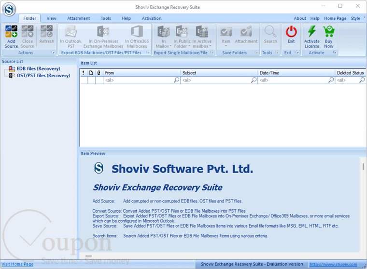Viewport: 367px width, 269px height.
Task: Open In Archive mailbox export dropdown
Action: [x=202, y=37]
